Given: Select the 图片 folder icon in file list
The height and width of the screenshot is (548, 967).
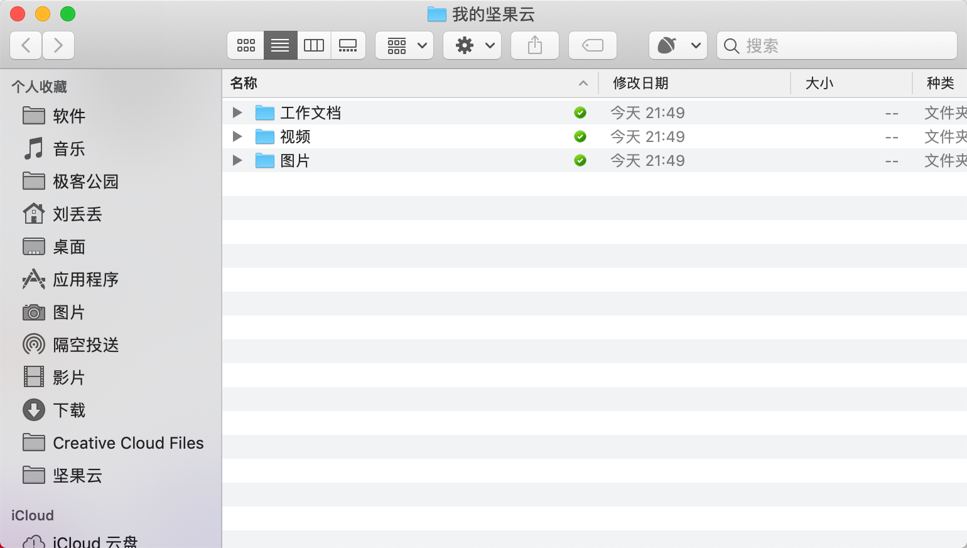Looking at the screenshot, I should click(265, 160).
